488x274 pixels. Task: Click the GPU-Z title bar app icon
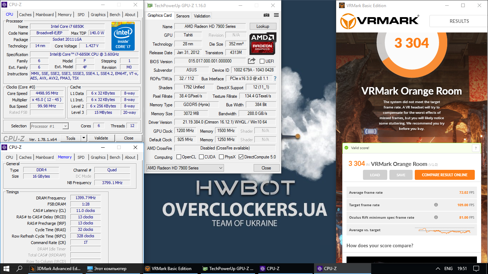150,5
